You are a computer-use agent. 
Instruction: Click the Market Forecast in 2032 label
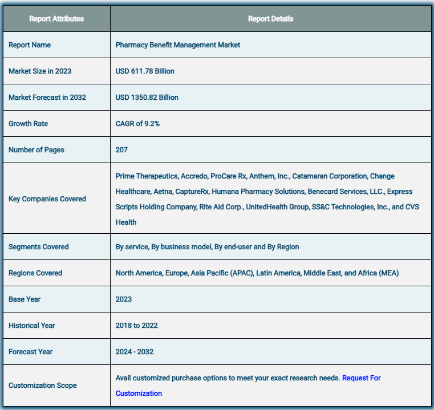point(47,98)
